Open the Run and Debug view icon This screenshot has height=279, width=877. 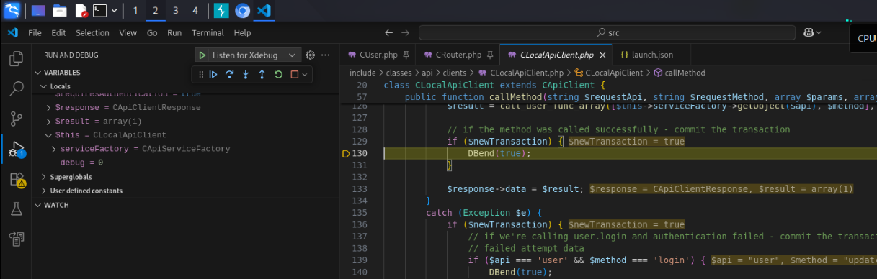click(x=16, y=149)
